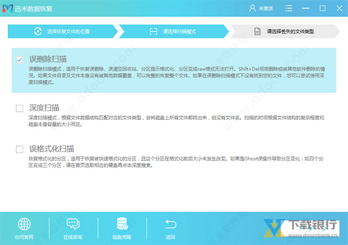The image size is (348, 245).
Task: Go to step 请选择扫描模式
Action: click(174, 31)
